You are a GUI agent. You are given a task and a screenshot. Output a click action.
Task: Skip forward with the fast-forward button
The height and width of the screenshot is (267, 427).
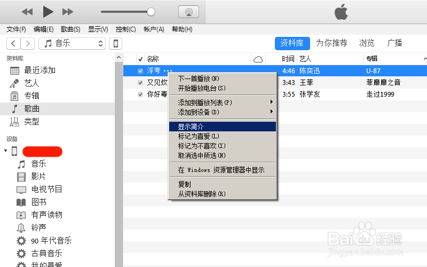pos(68,12)
